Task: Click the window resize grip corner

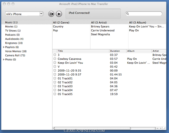Action: tap(164, 128)
